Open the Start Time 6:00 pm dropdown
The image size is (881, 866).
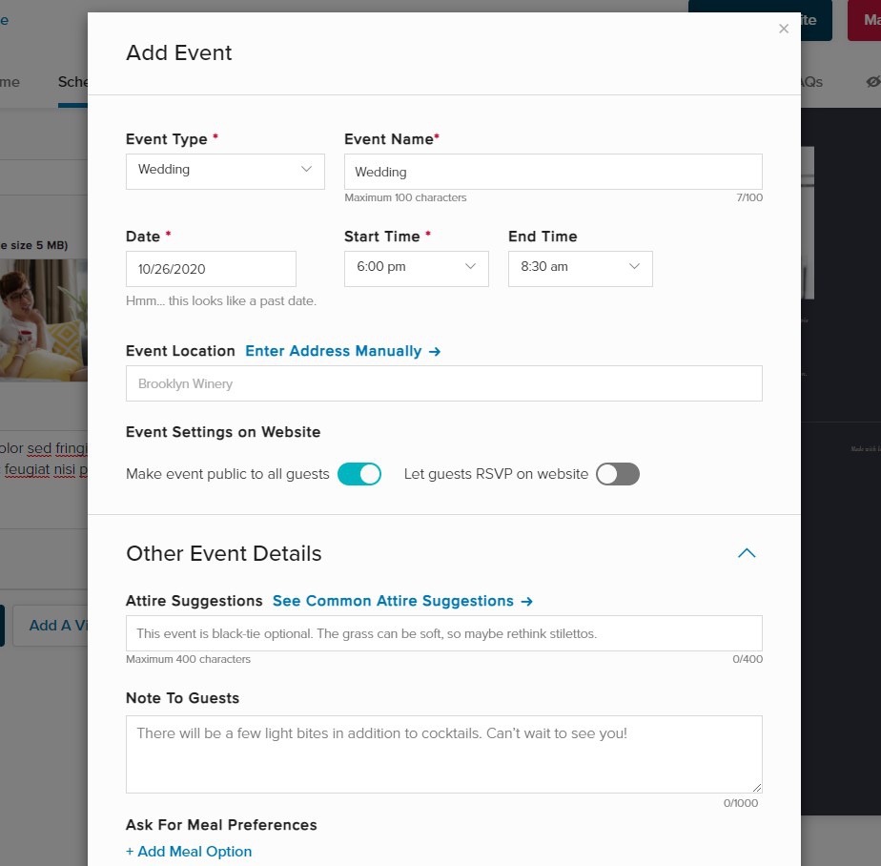click(x=416, y=268)
